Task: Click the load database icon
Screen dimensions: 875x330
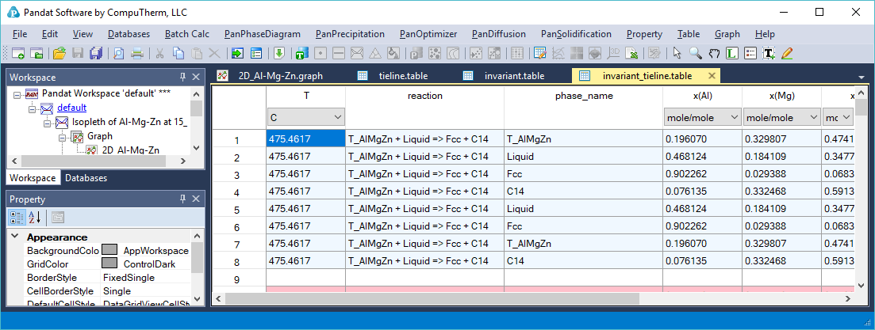Action: [279, 54]
